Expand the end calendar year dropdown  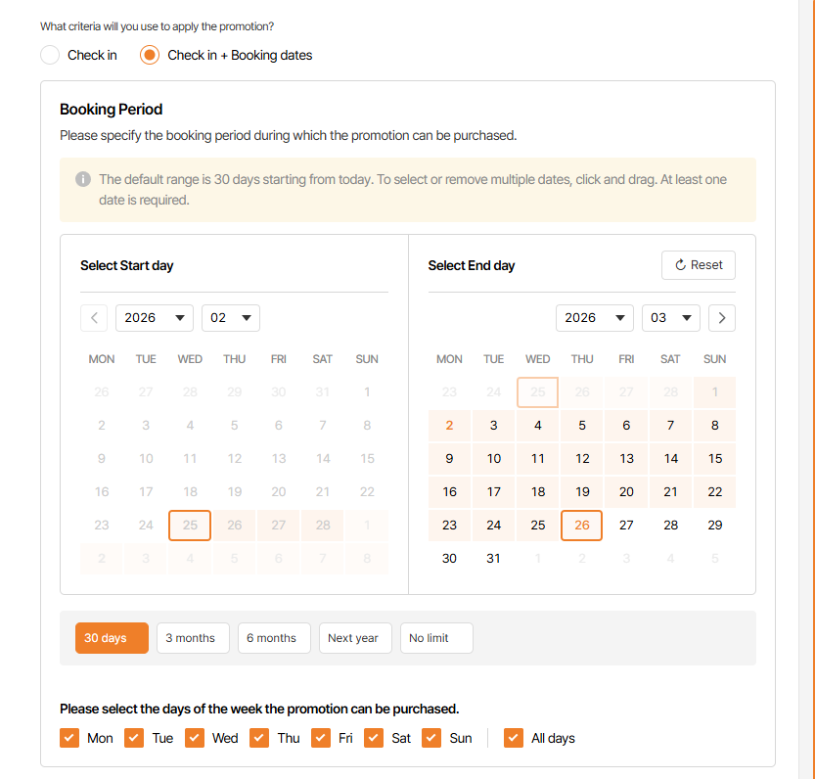pos(595,318)
